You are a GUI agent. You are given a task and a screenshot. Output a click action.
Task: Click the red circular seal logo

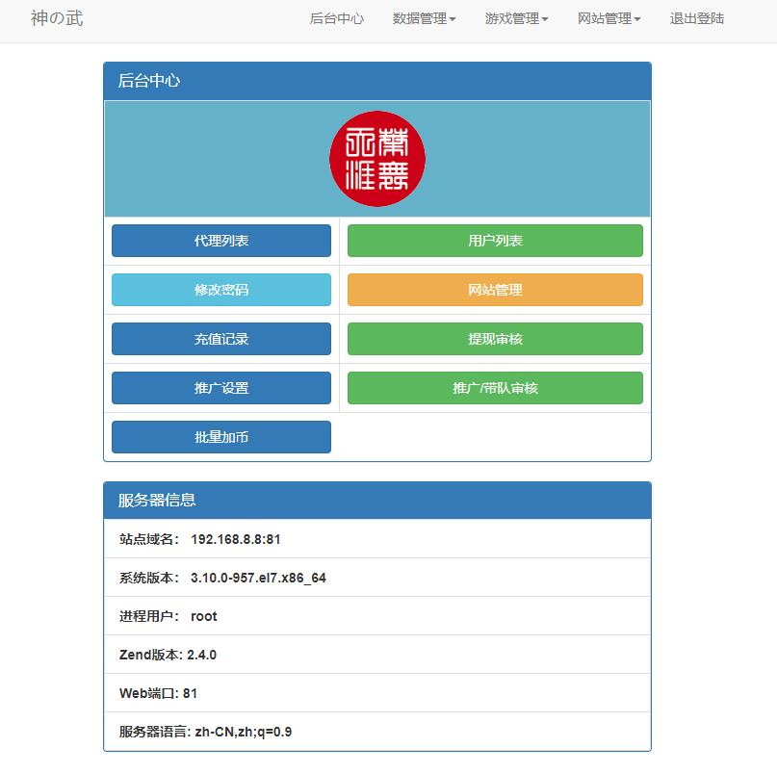click(x=377, y=159)
